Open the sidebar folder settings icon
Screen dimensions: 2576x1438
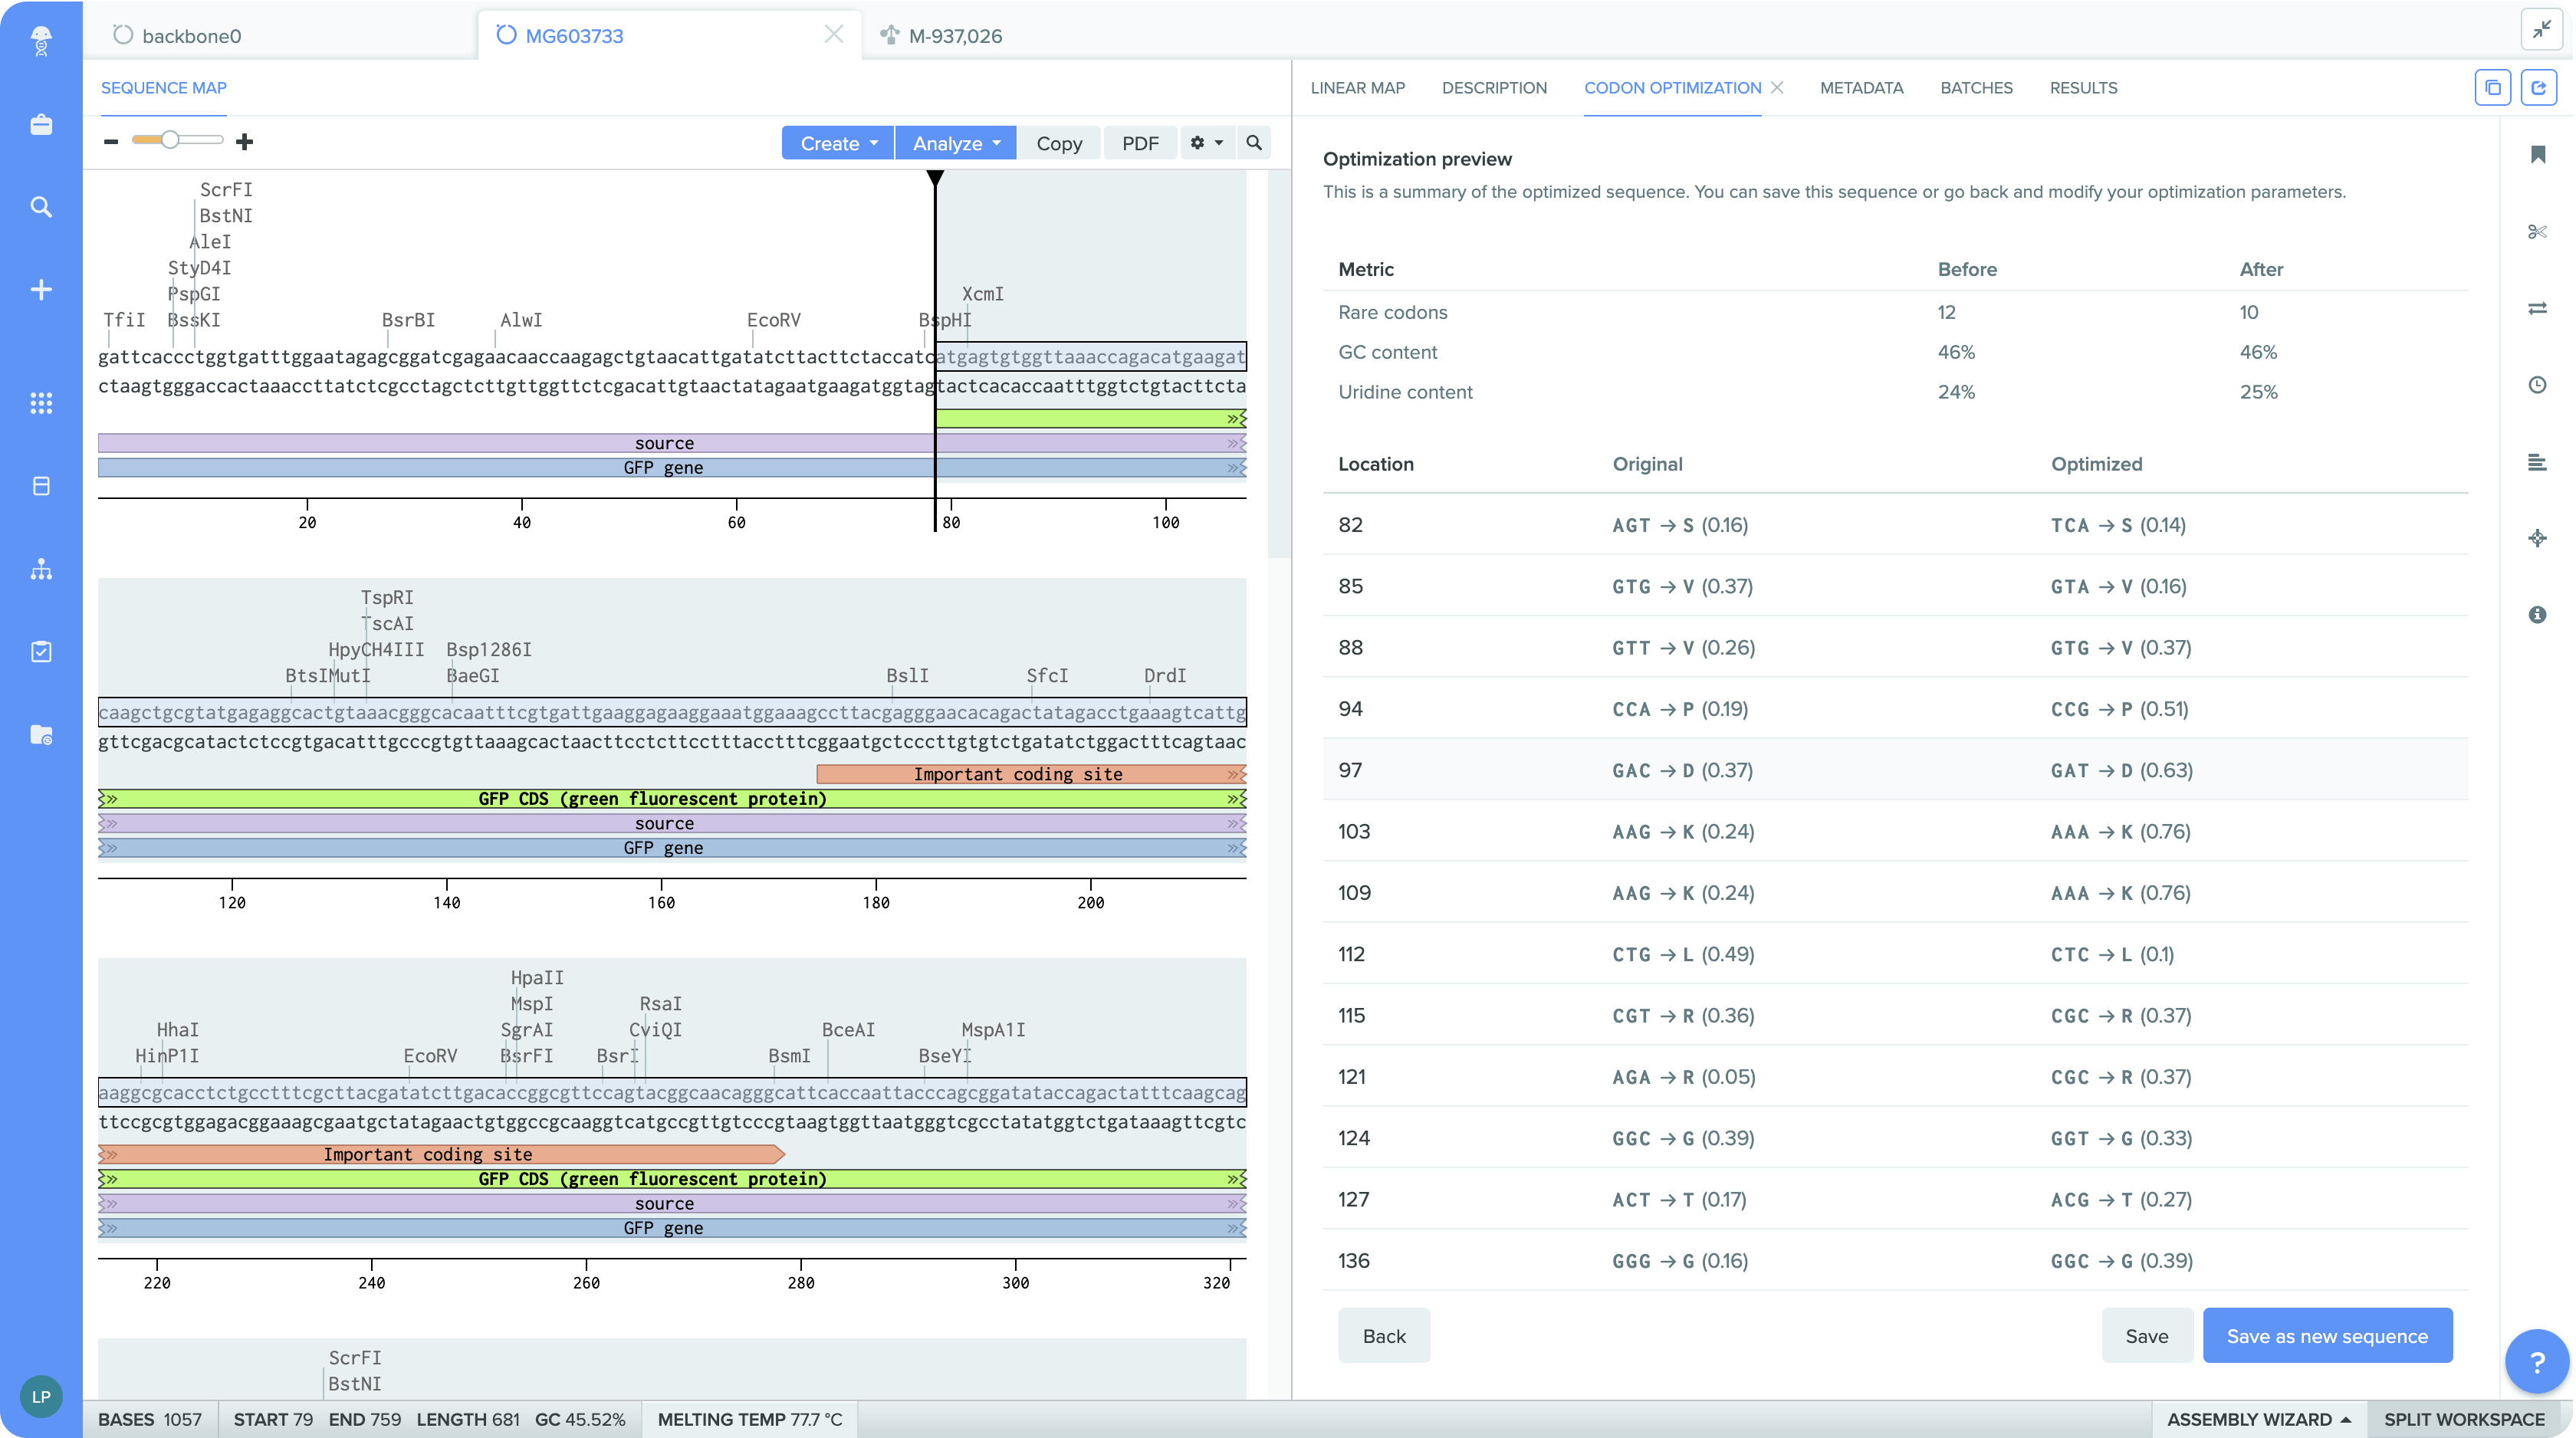tap(41, 735)
